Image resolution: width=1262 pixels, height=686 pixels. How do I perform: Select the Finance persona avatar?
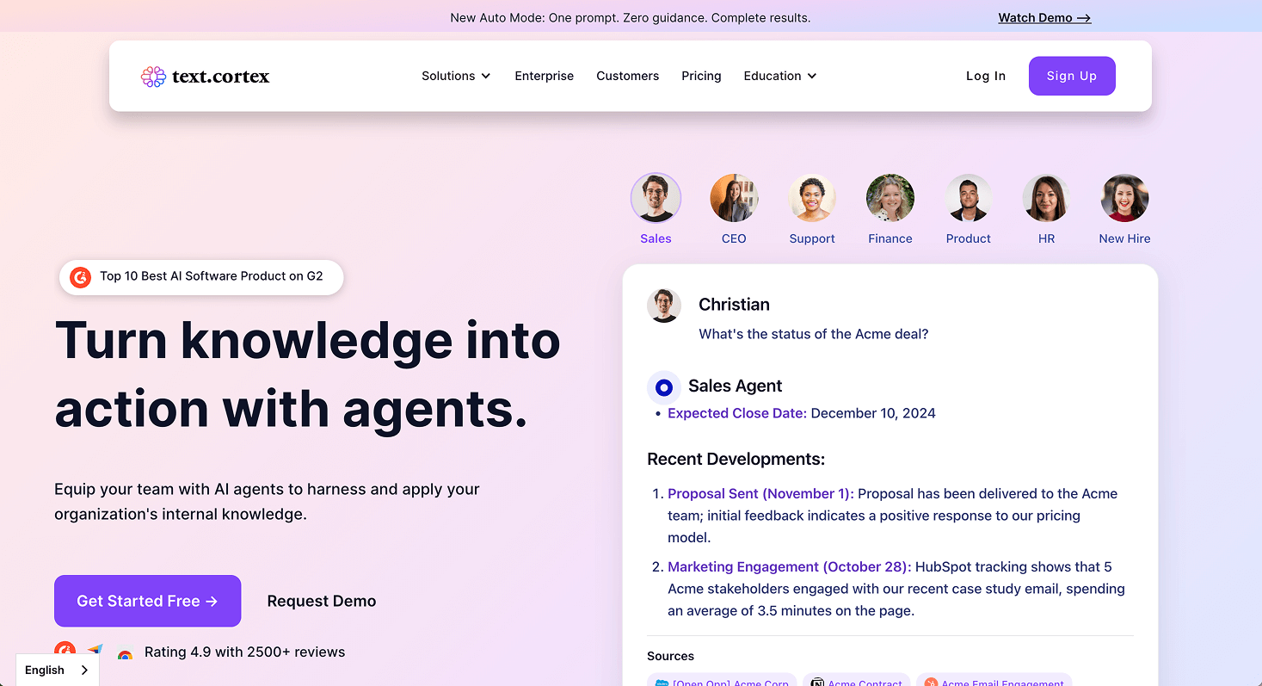pyautogui.click(x=890, y=198)
